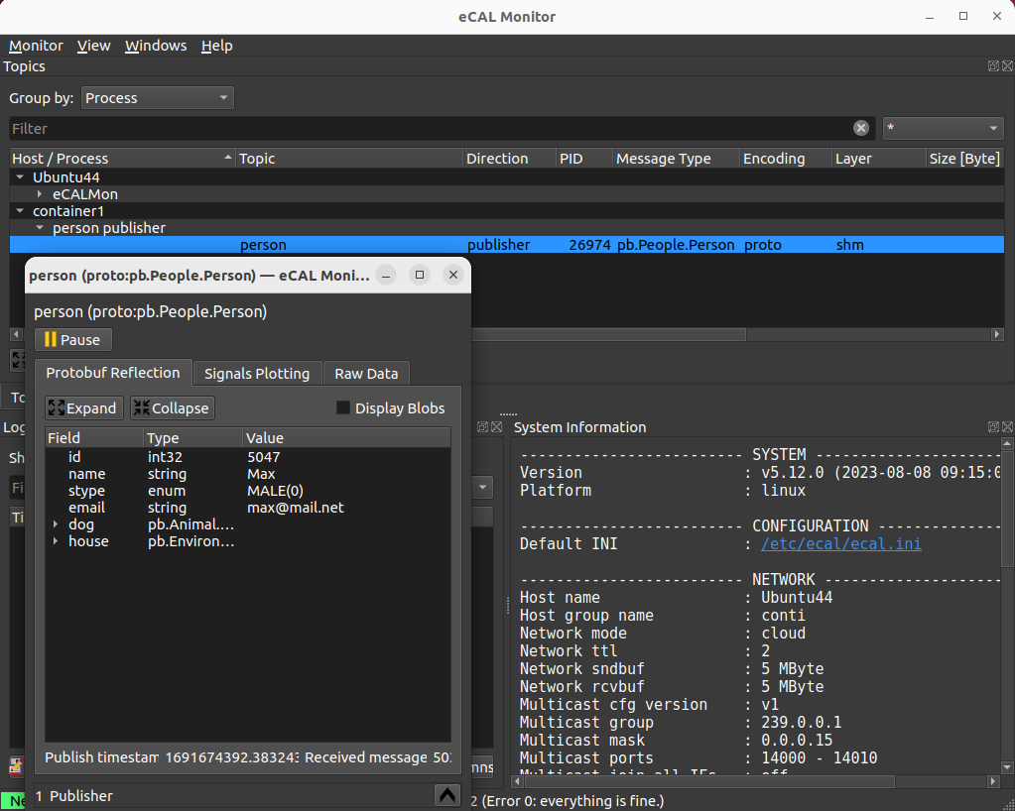Select the Collapse icon in Protobuf Reflection
1015x811 pixels.
tap(143, 407)
